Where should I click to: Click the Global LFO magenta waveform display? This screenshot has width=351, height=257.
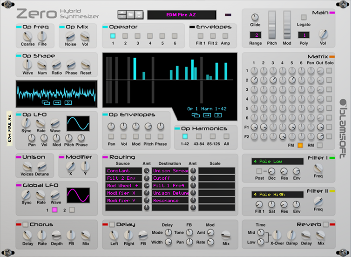click(78, 196)
